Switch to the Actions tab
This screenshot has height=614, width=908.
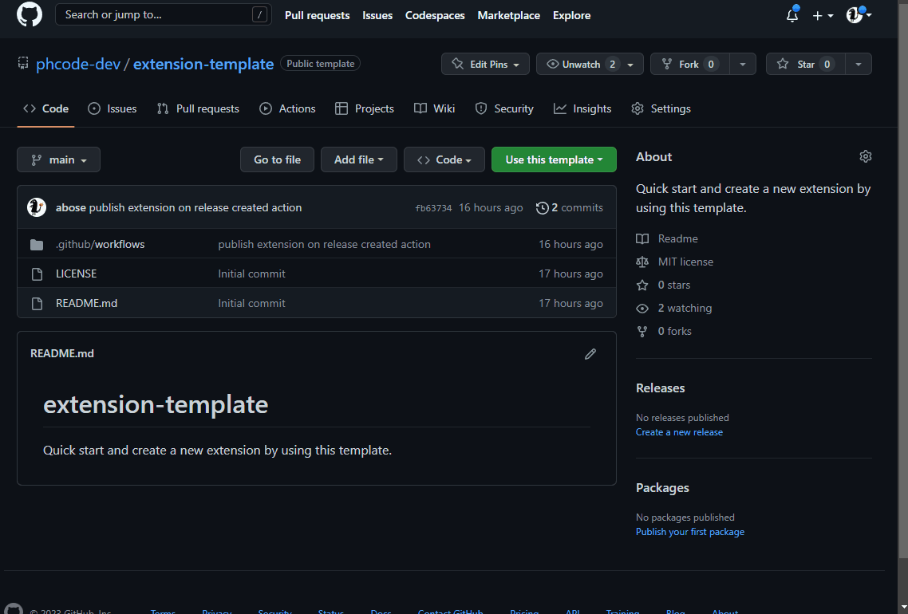tap(287, 108)
